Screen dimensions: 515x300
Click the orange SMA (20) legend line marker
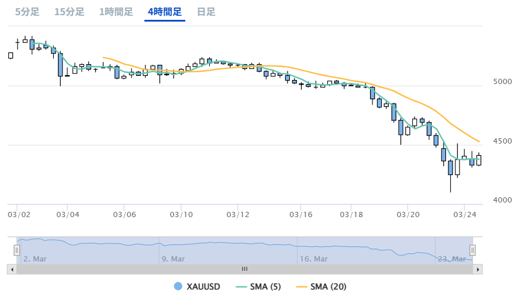point(302,286)
